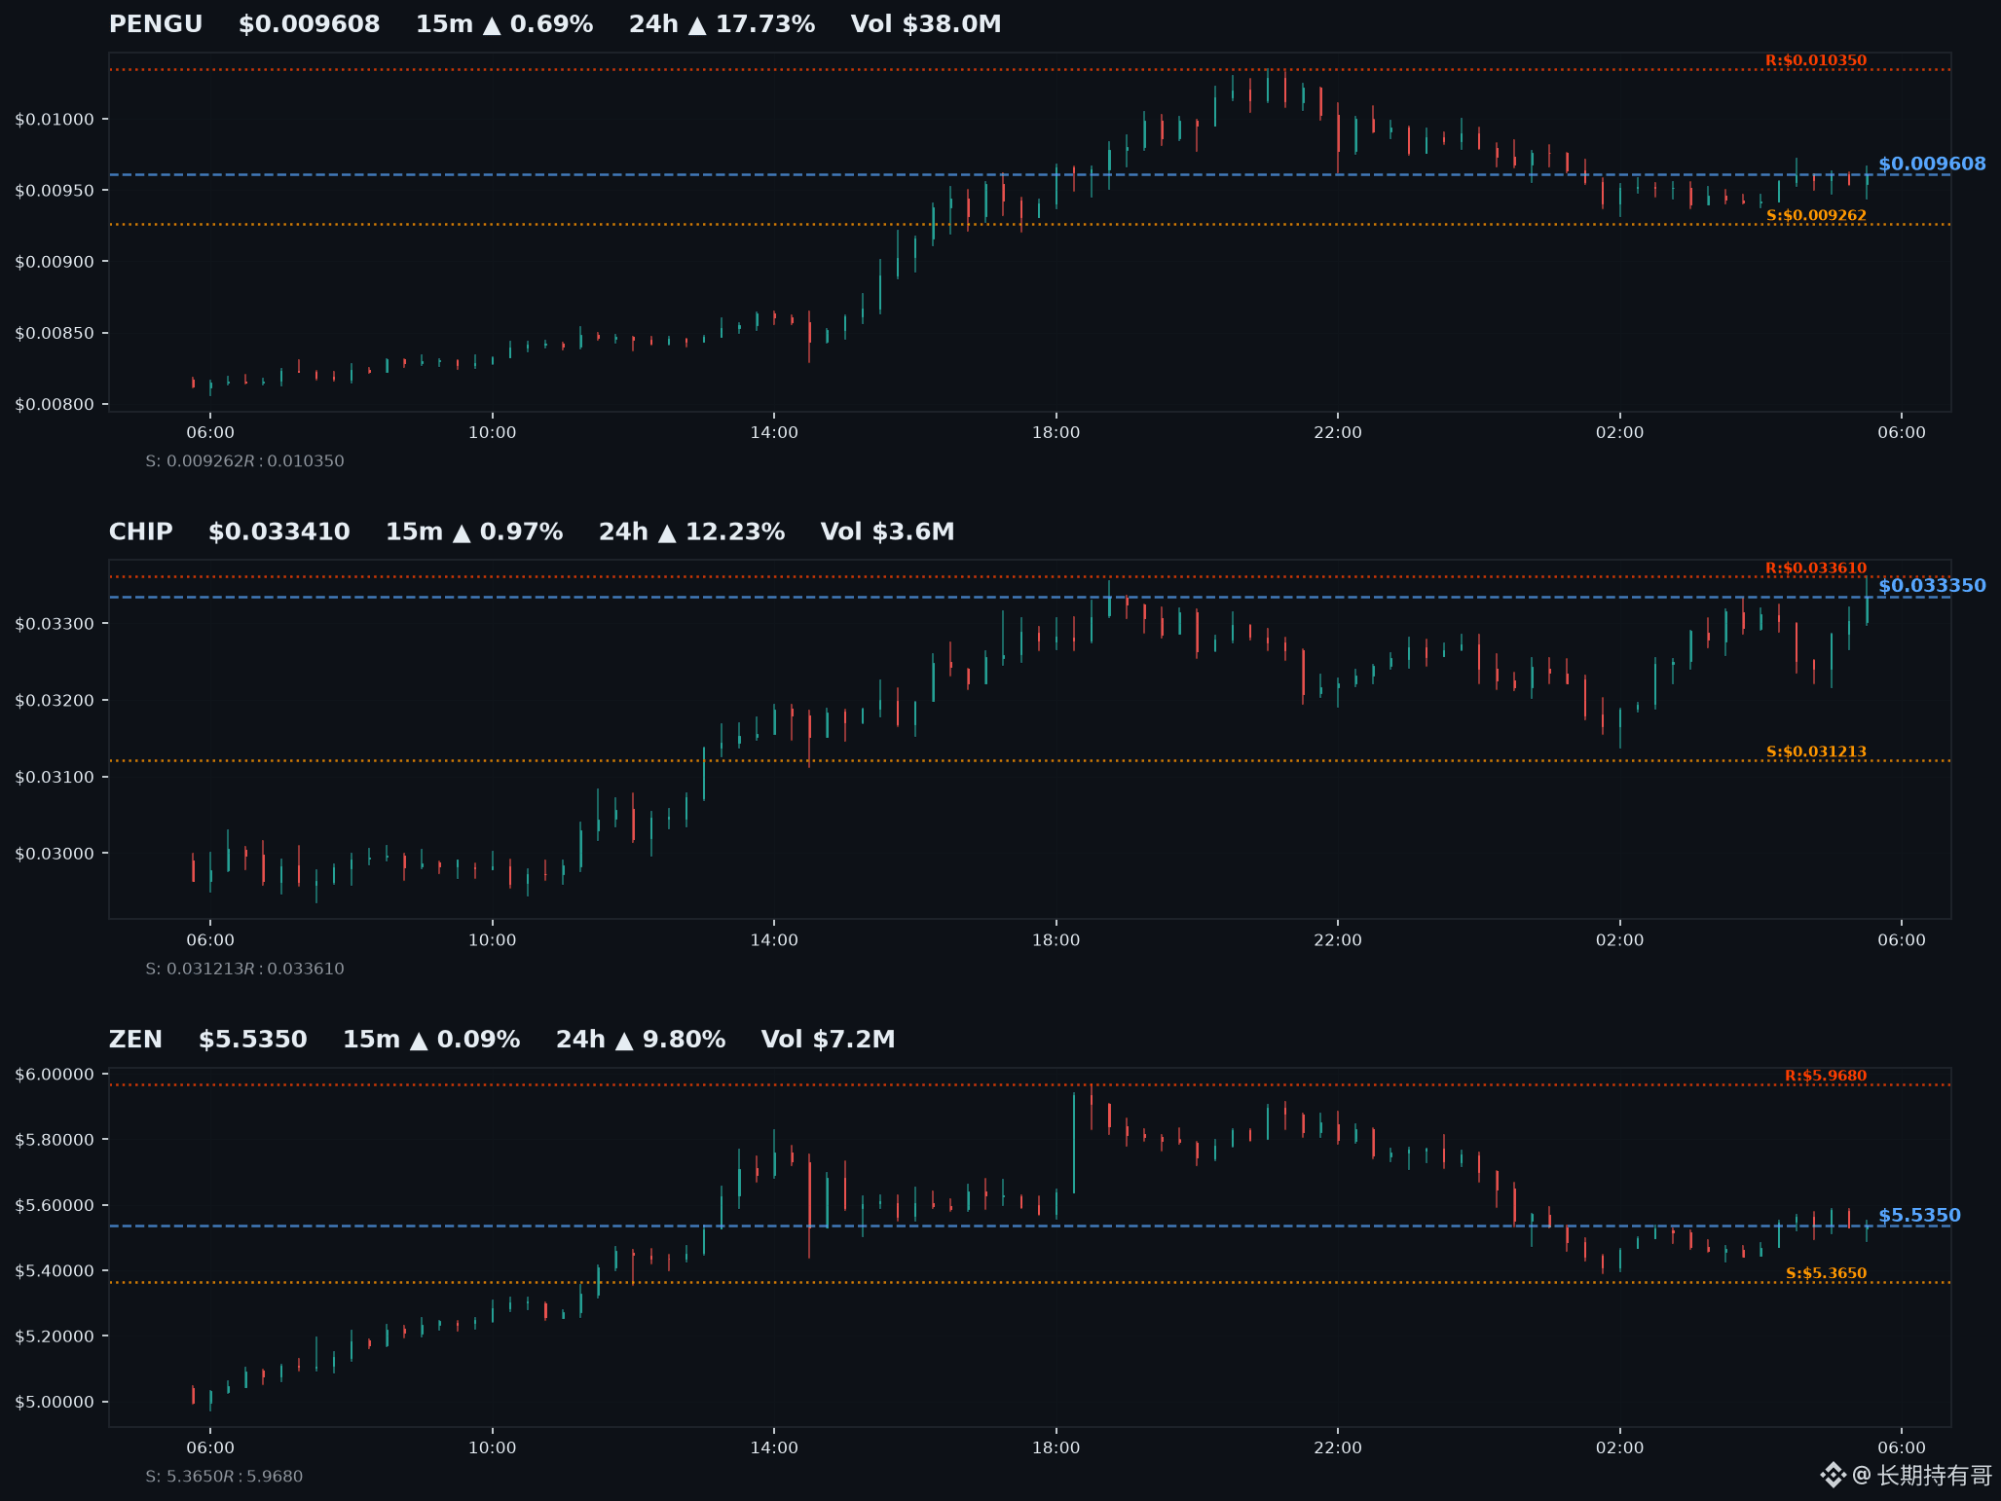
Task: Click the PENGU ticker title
Action: [x=156, y=24]
